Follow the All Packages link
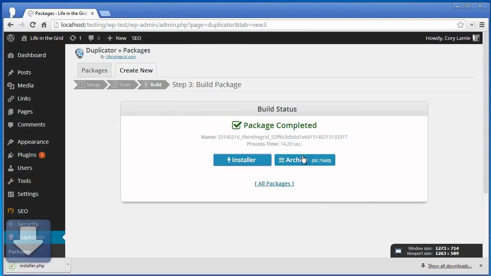Image resolution: width=491 pixels, height=276 pixels. (x=274, y=184)
